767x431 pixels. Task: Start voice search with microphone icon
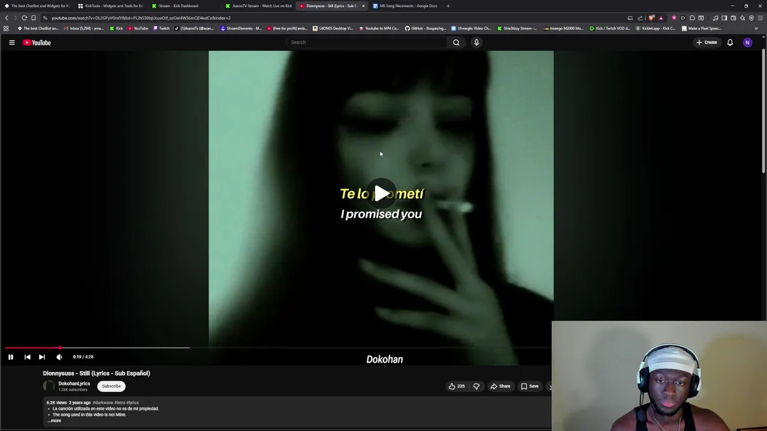[x=476, y=43]
